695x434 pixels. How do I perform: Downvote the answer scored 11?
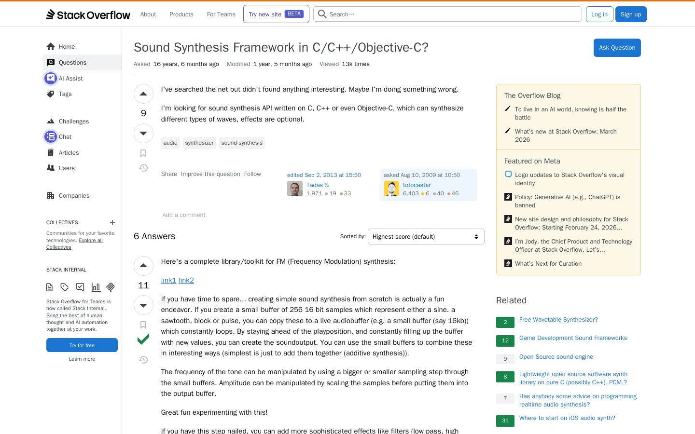pyautogui.click(x=143, y=305)
